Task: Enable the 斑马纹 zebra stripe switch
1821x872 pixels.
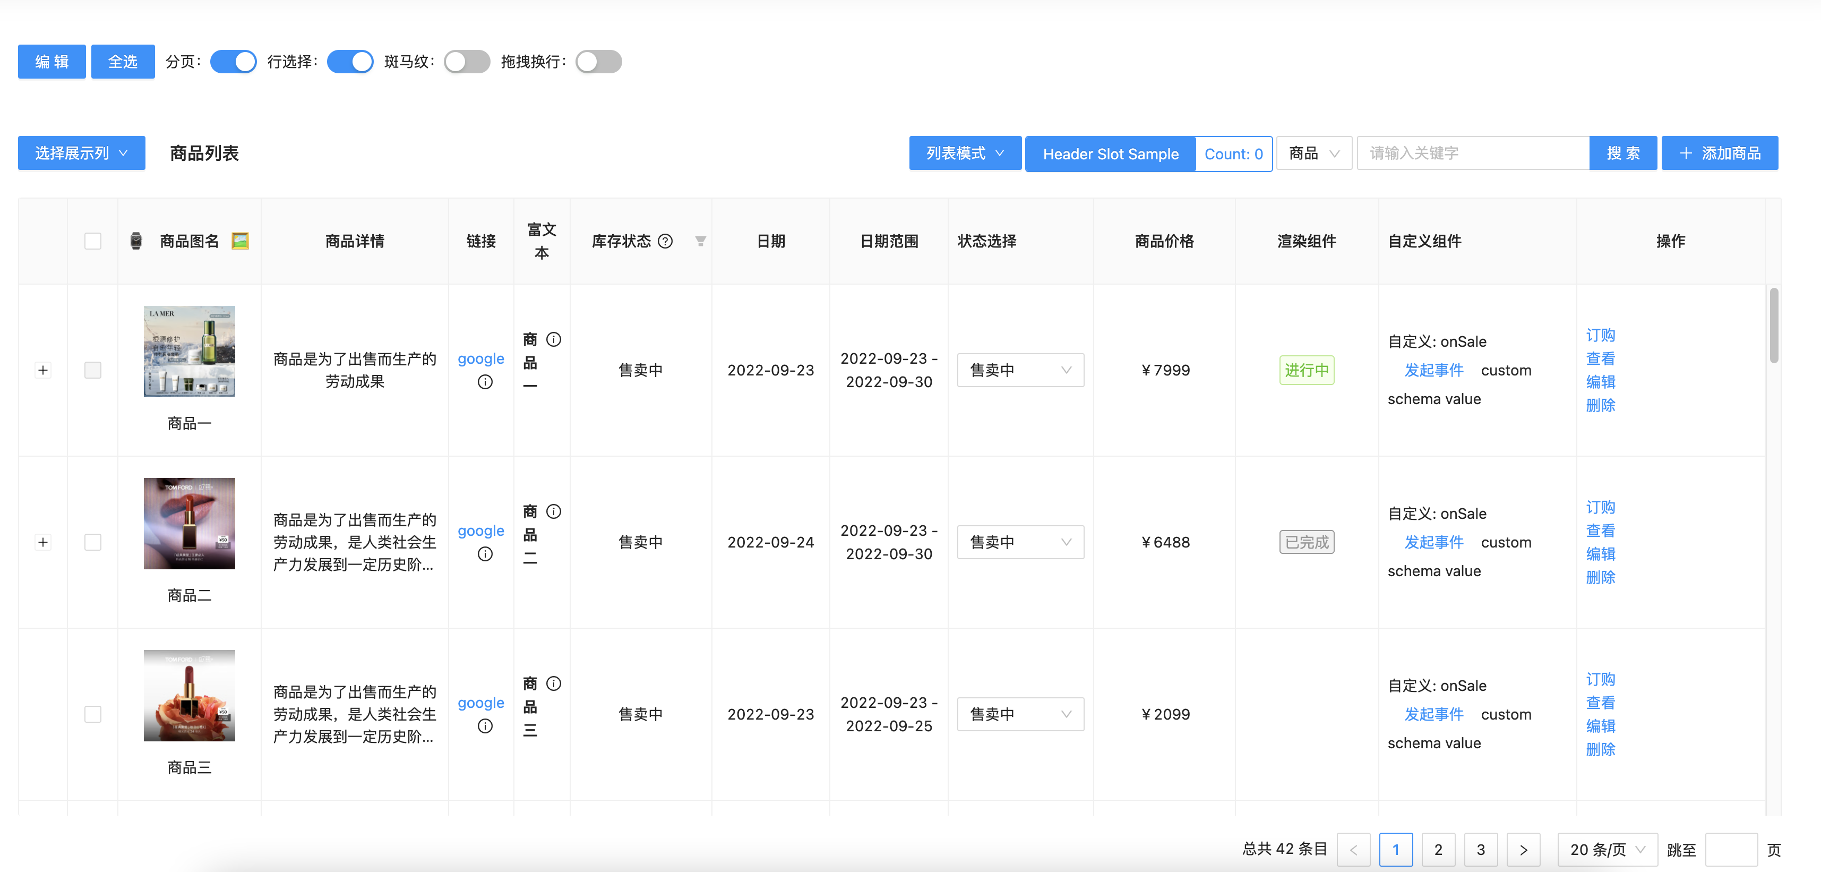Action: click(467, 62)
